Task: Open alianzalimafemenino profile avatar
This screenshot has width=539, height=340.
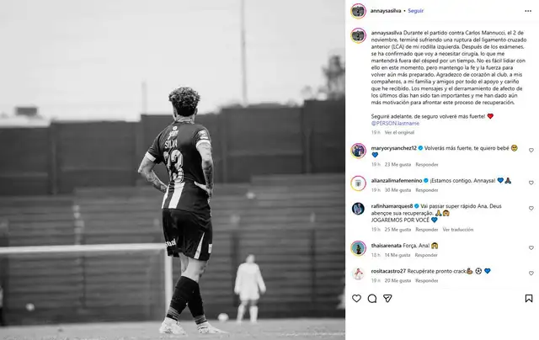Action: coord(358,183)
